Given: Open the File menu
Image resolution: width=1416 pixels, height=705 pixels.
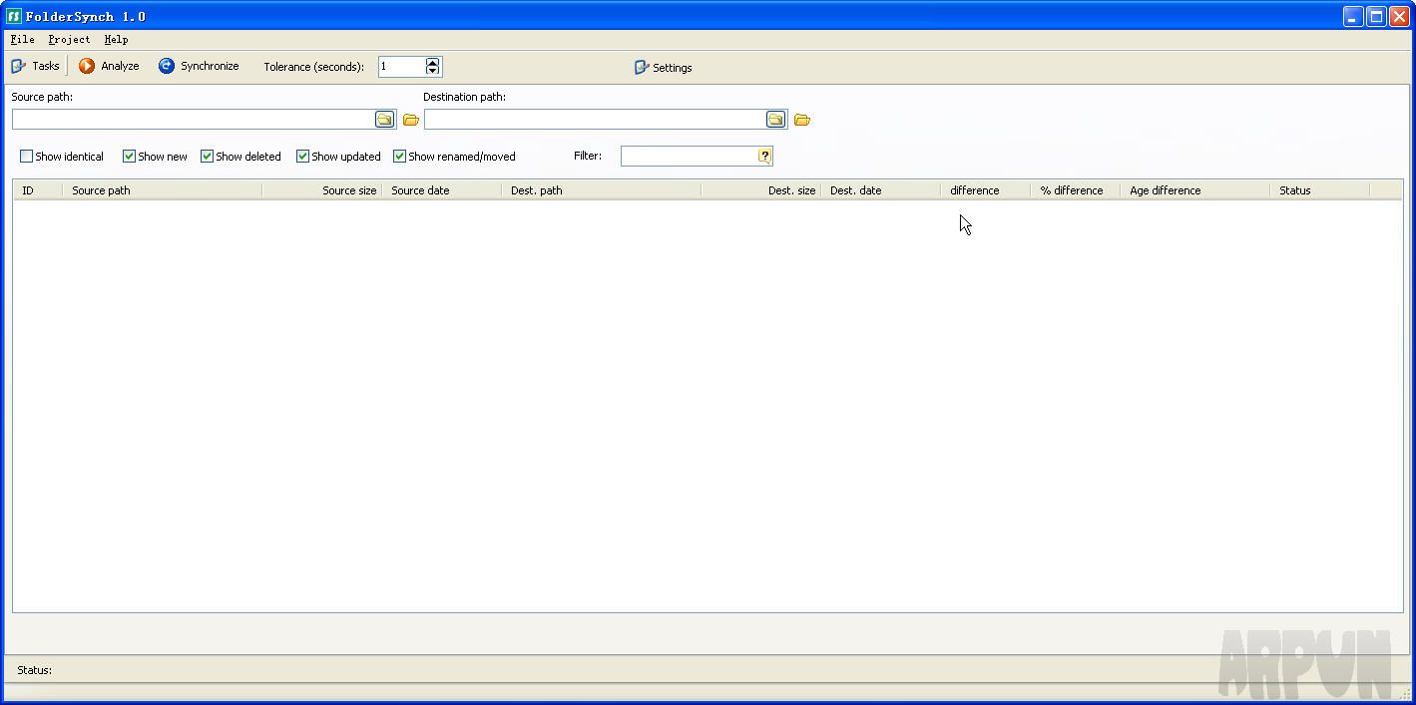Looking at the screenshot, I should pos(22,40).
